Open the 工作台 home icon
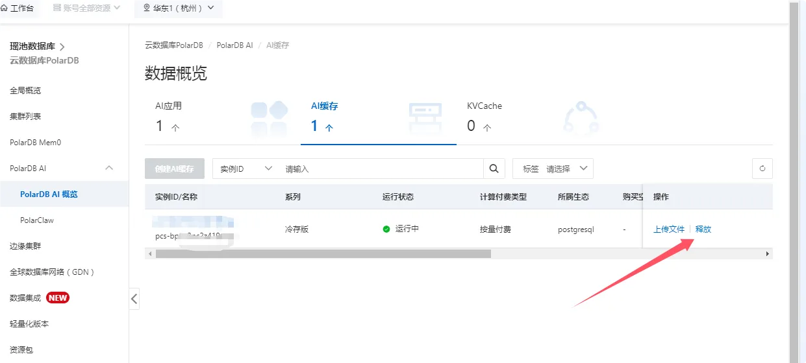This screenshot has width=806, height=363. point(5,8)
